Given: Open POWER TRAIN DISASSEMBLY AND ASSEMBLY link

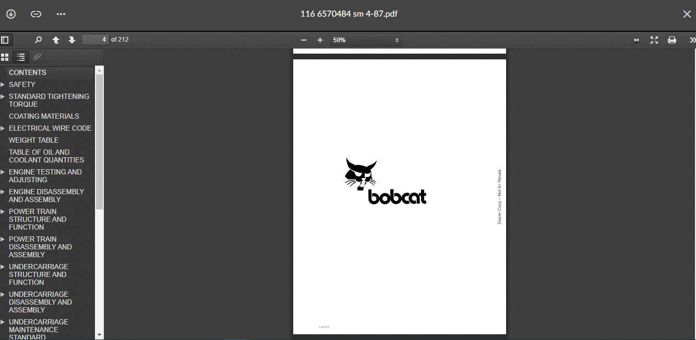Looking at the screenshot, I should pyautogui.click(x=40, y=247).
